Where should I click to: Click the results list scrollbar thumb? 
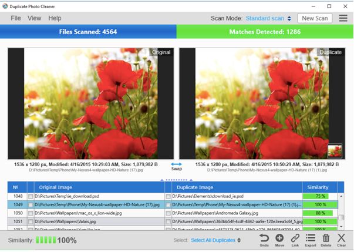[341, 217]
